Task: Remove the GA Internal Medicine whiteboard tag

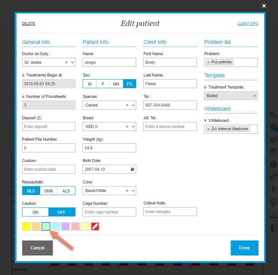Action: (x=209, y=129)
